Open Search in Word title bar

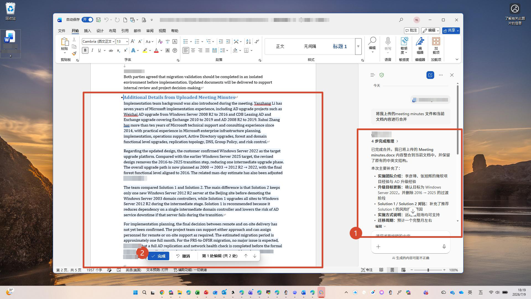point(401,20)
